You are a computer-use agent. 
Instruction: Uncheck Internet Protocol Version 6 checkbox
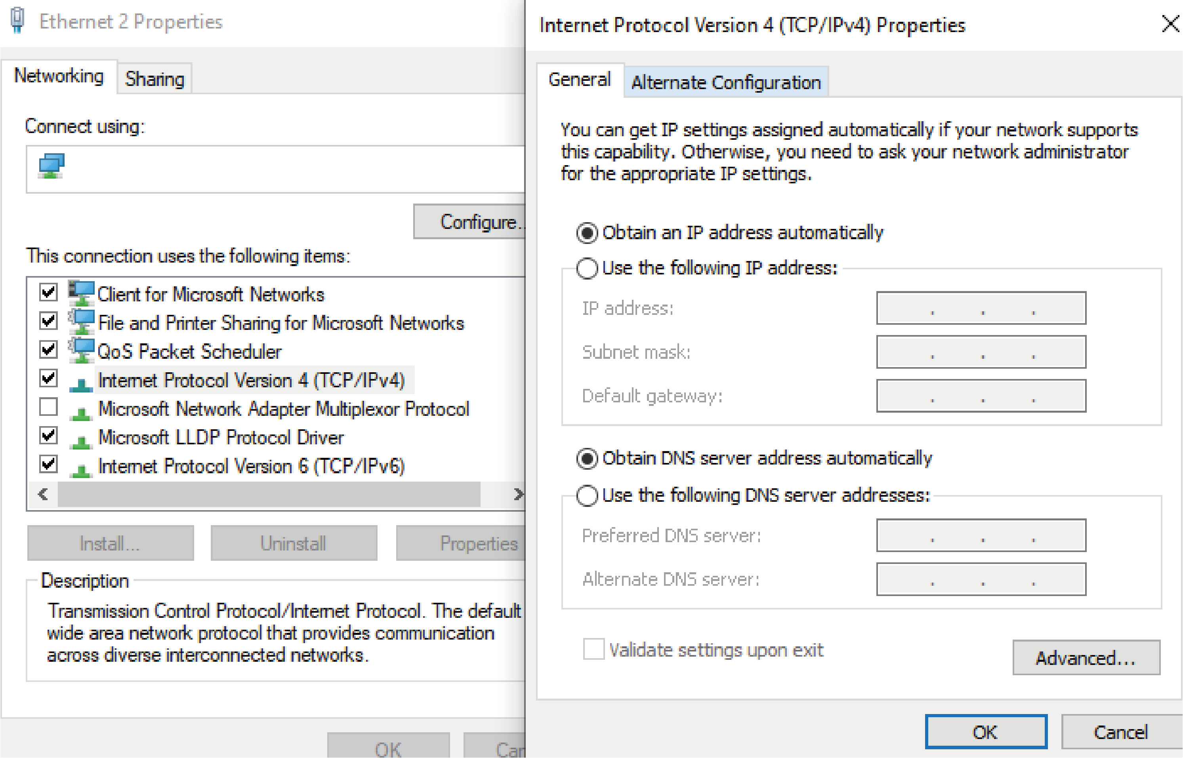point(48,464)
